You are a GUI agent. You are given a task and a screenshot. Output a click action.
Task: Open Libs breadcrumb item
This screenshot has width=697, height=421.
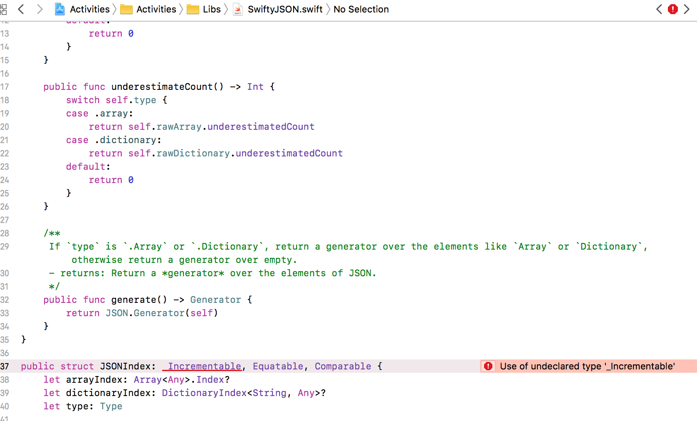(x=212, y=9)
